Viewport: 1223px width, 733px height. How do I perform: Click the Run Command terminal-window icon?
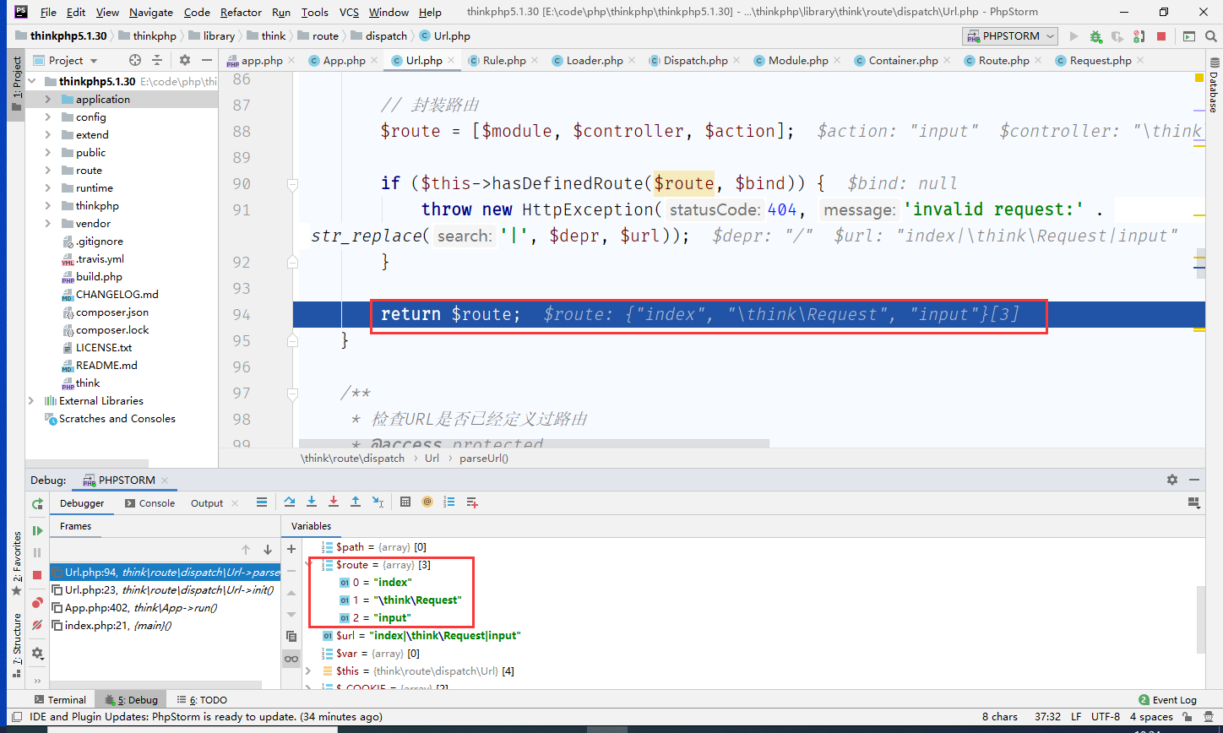(1189, 36)
